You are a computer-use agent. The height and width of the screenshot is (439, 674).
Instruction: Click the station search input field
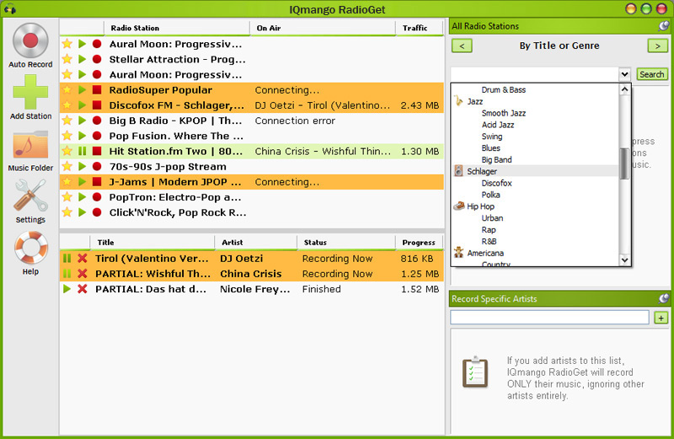[x=535, y=74]
